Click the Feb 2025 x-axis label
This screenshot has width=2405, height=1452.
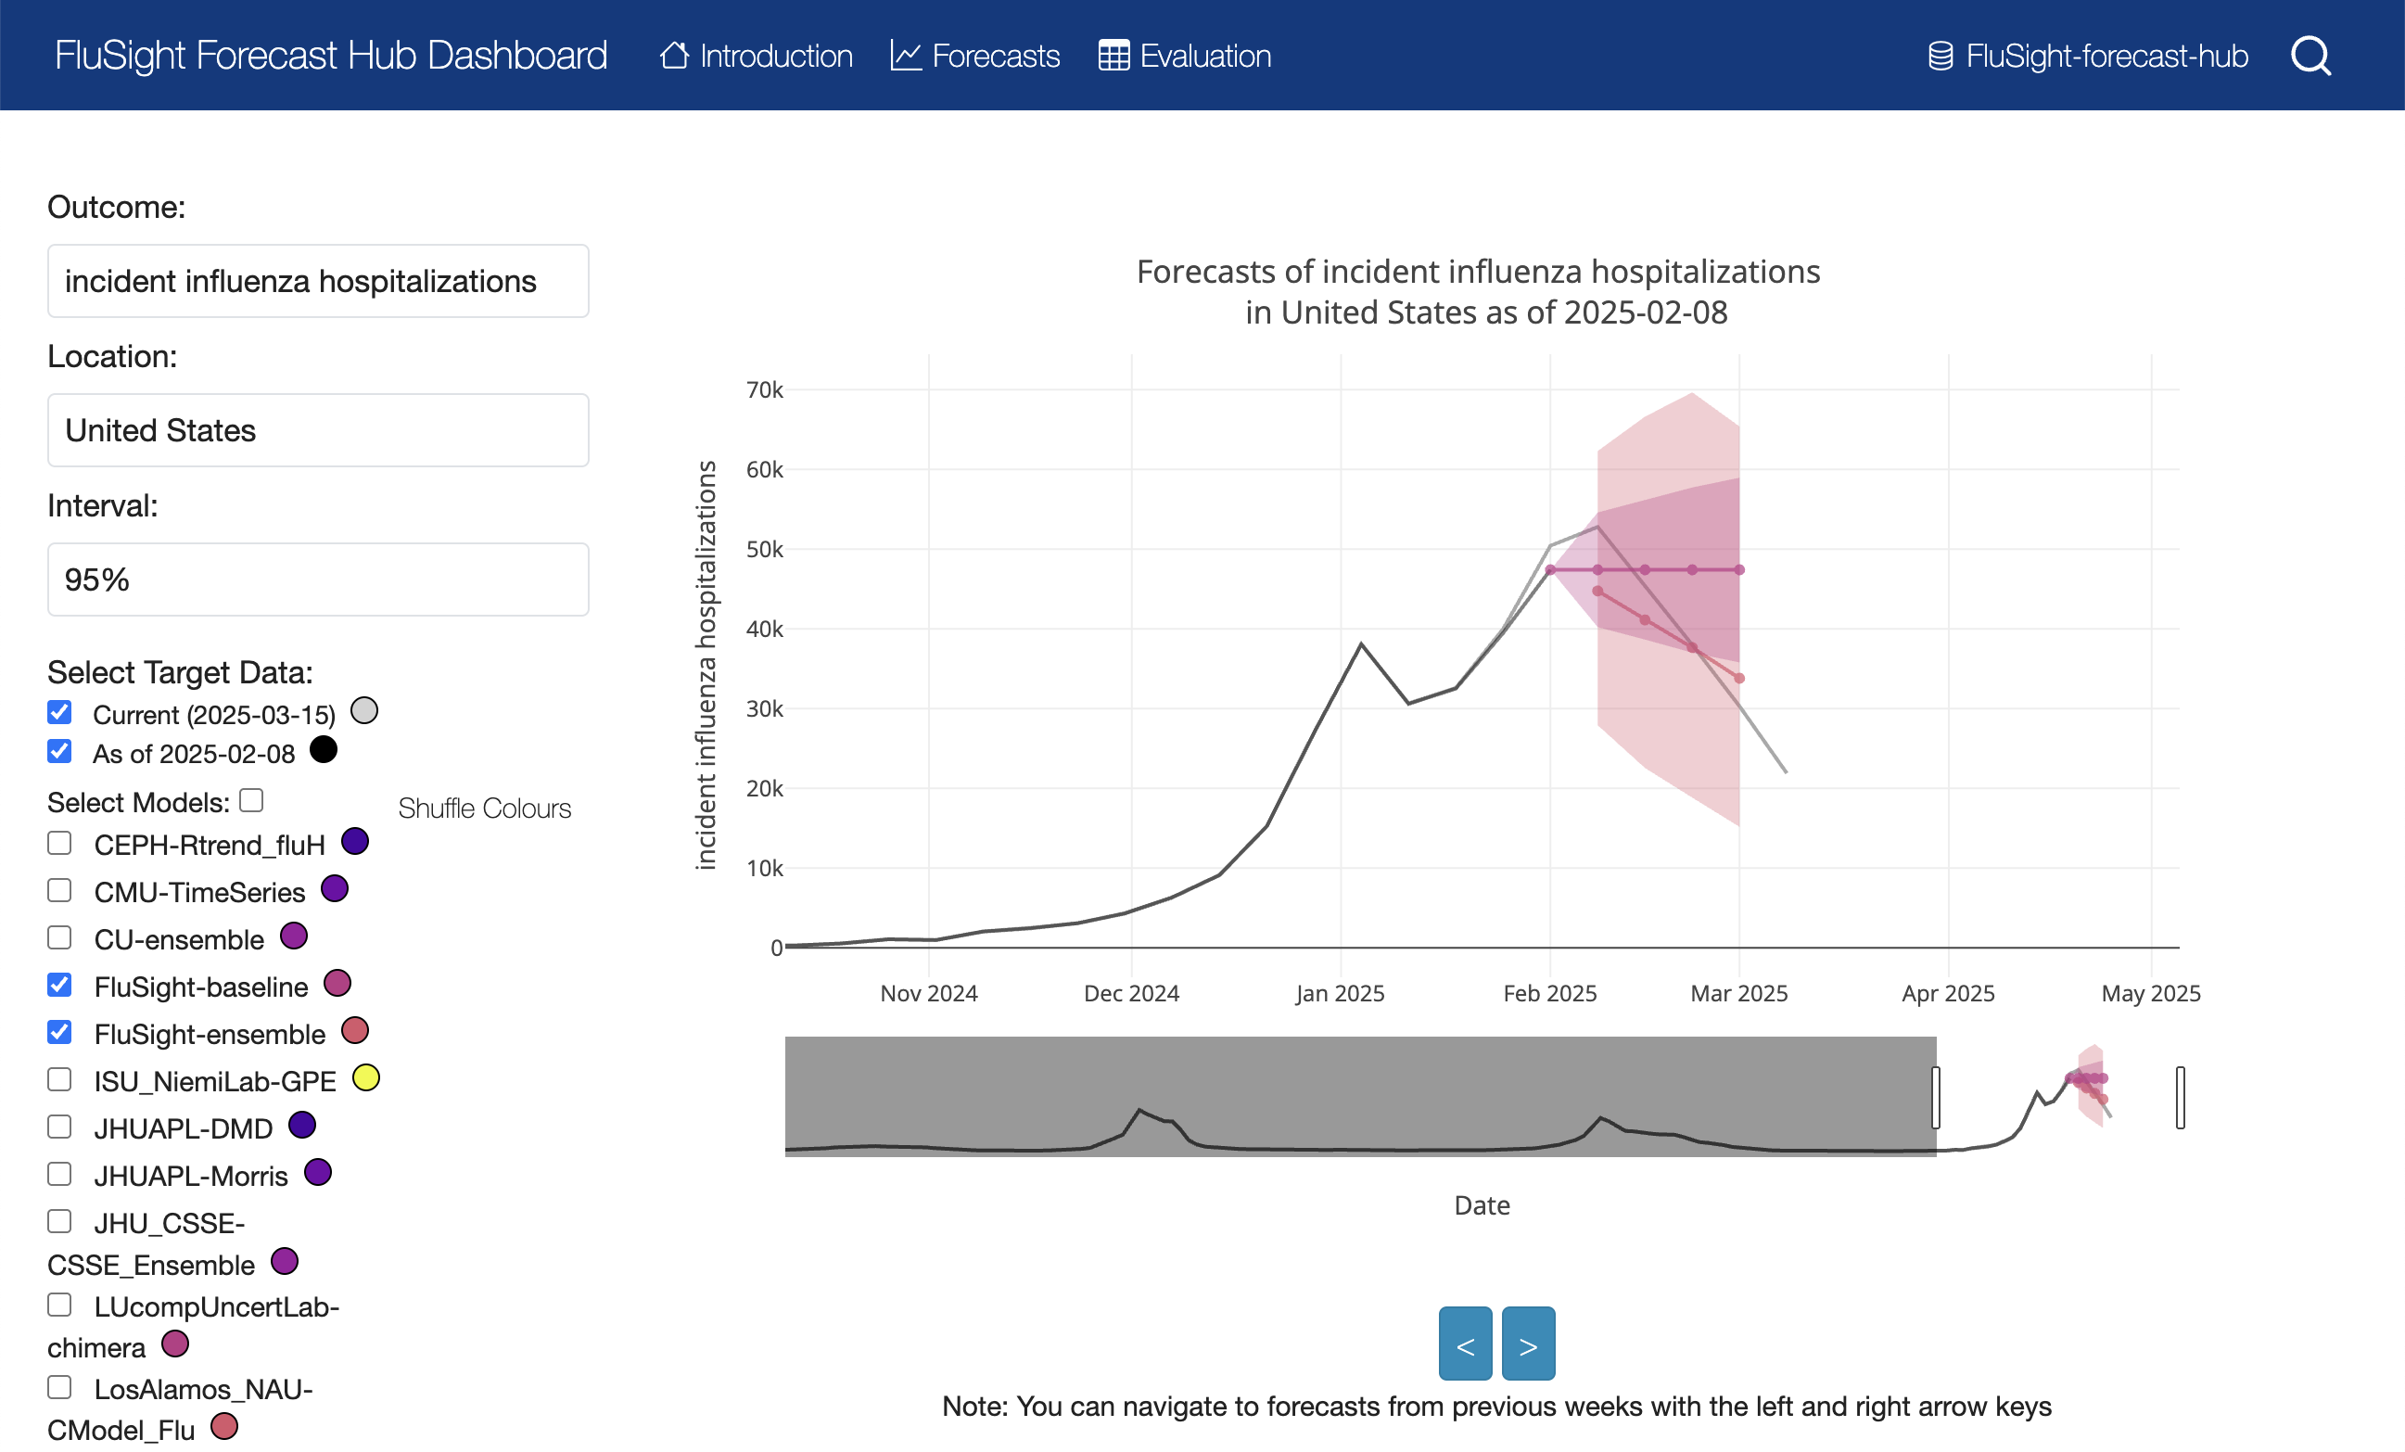click(1550, 993)
